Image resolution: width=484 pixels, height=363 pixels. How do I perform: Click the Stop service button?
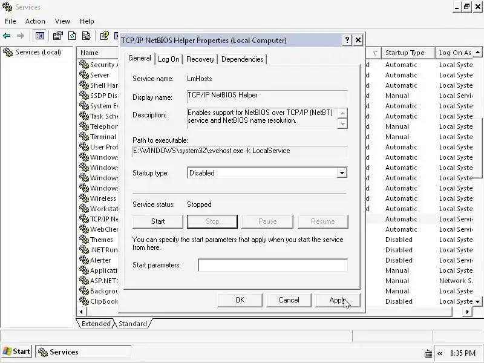212,221
